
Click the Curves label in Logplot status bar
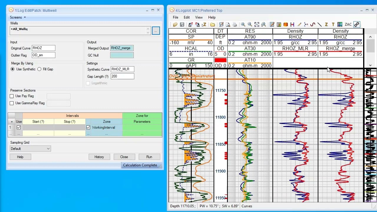tap(247, 206)
